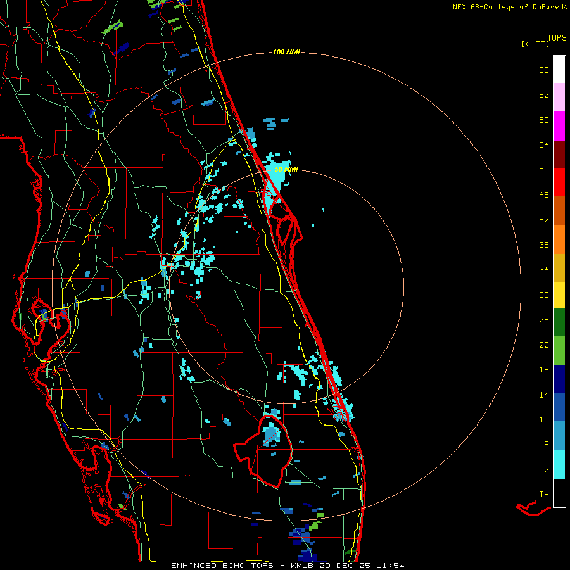Click the '11:54' timestamp

click(x=389, y=566)
